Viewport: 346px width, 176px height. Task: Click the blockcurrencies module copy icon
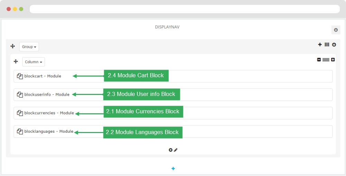click(x=20, y=113)
